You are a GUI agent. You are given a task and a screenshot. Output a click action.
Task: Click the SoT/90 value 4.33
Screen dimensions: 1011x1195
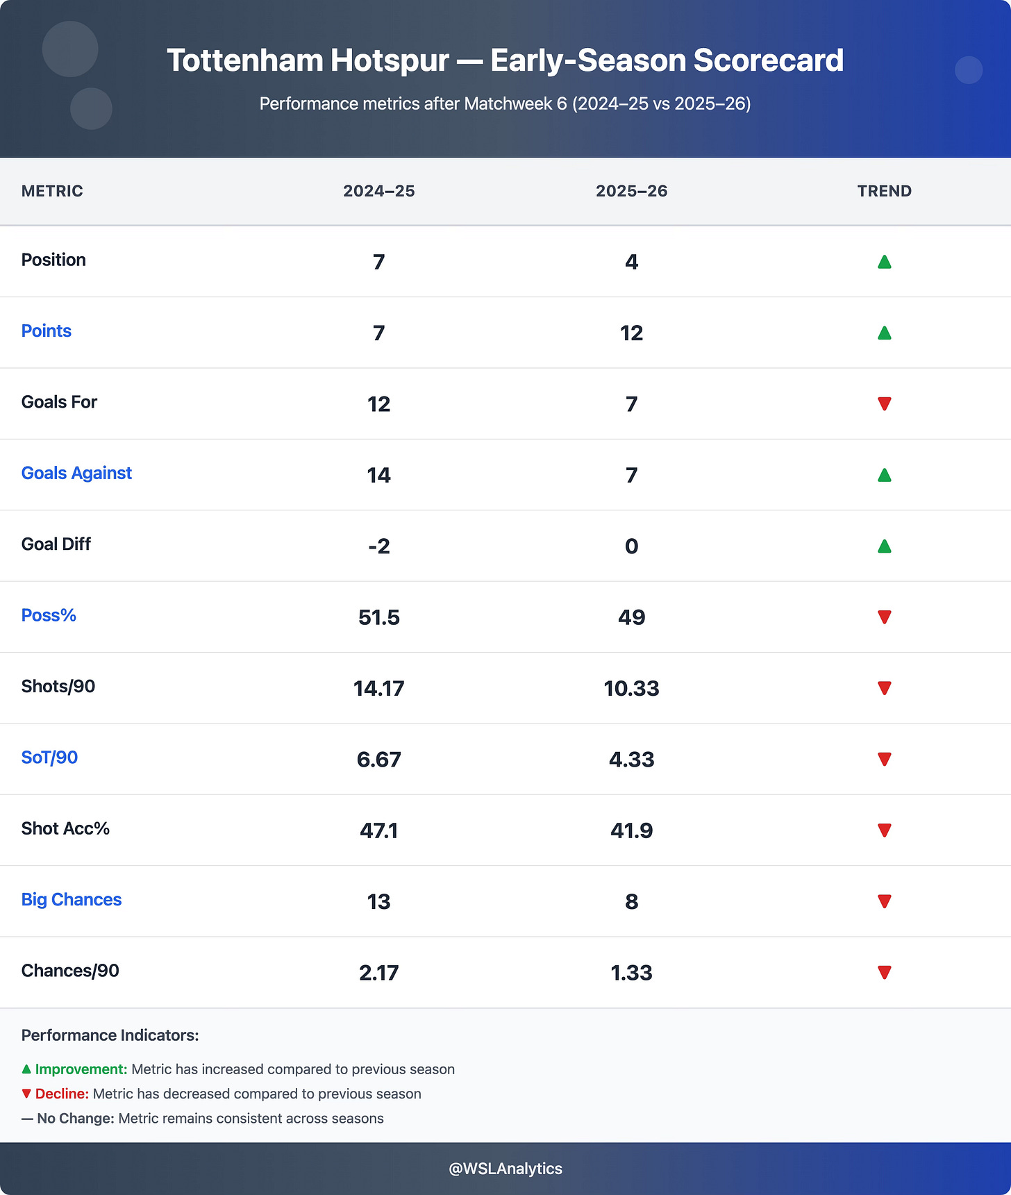632,759
